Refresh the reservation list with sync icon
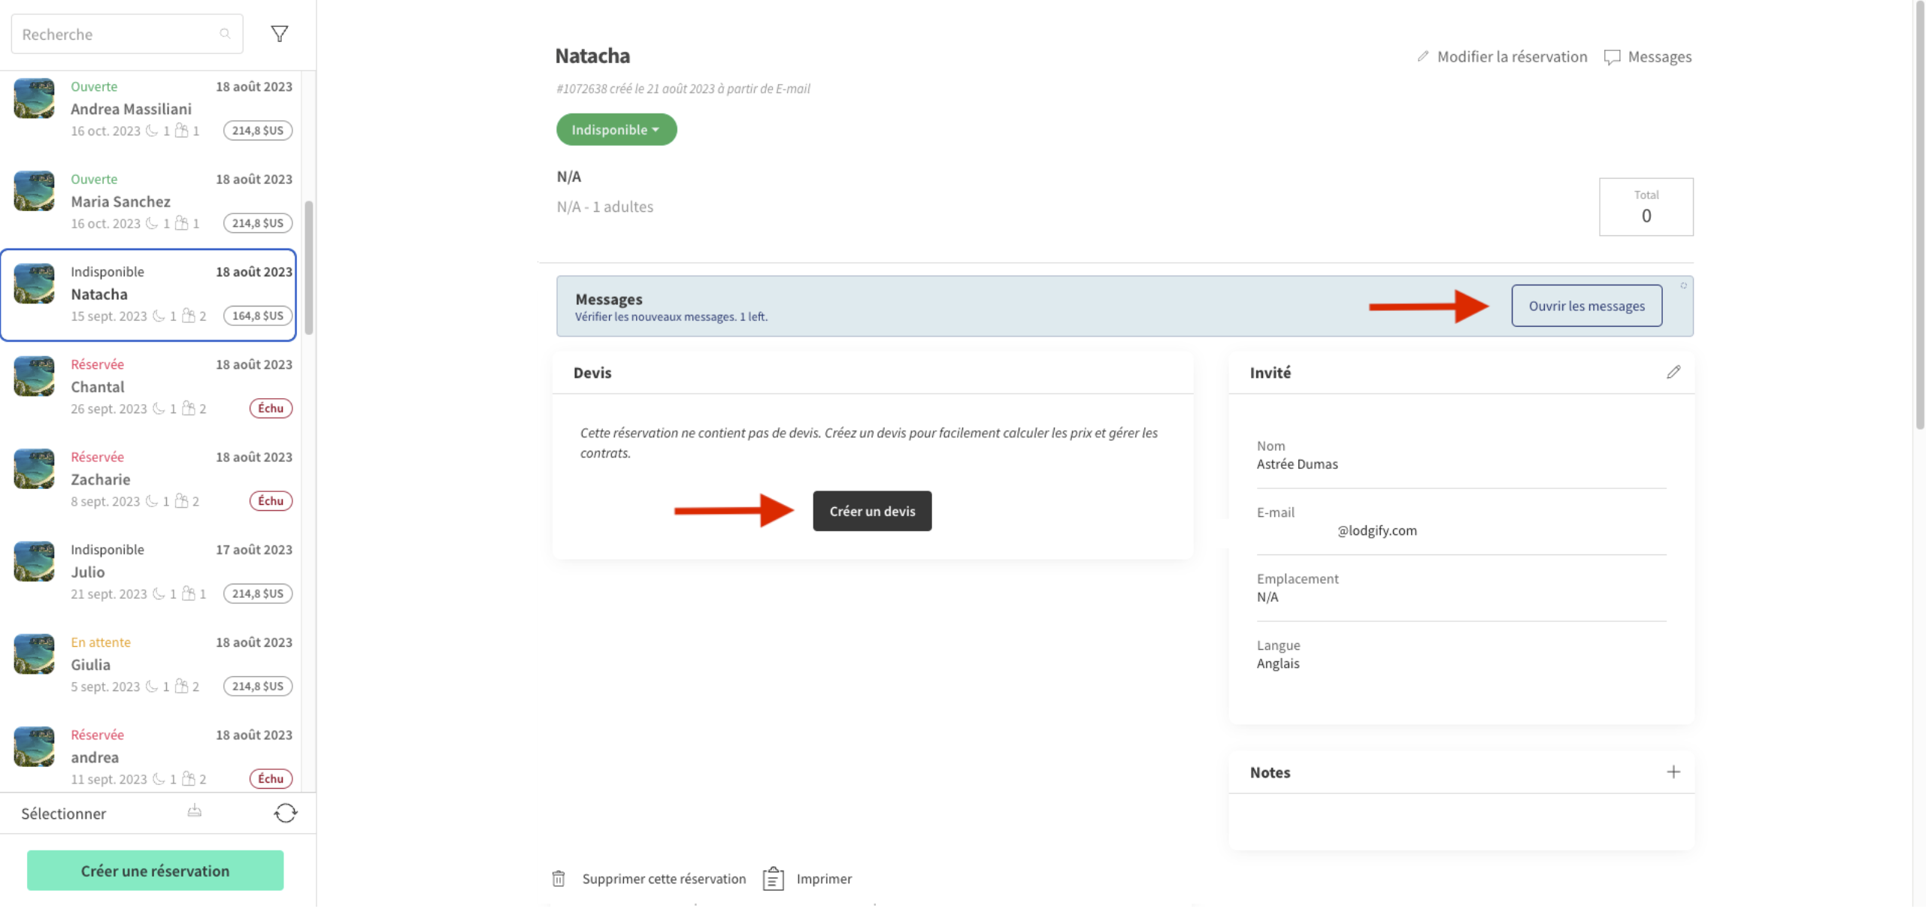The width and height of the screenshot is (1926, 912). pyautogui.click(x=286, y=813)
